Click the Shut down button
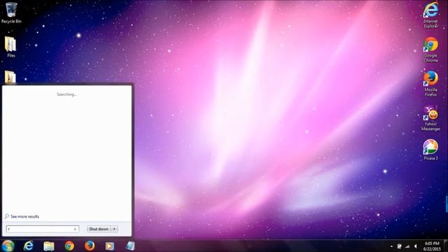 pyautogui.click(x=99, y=229)
